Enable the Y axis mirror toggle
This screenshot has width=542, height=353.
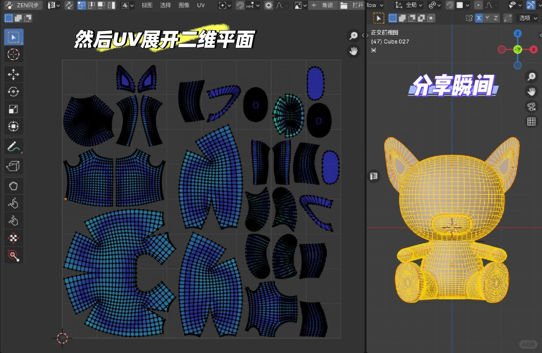click(487, 18)
